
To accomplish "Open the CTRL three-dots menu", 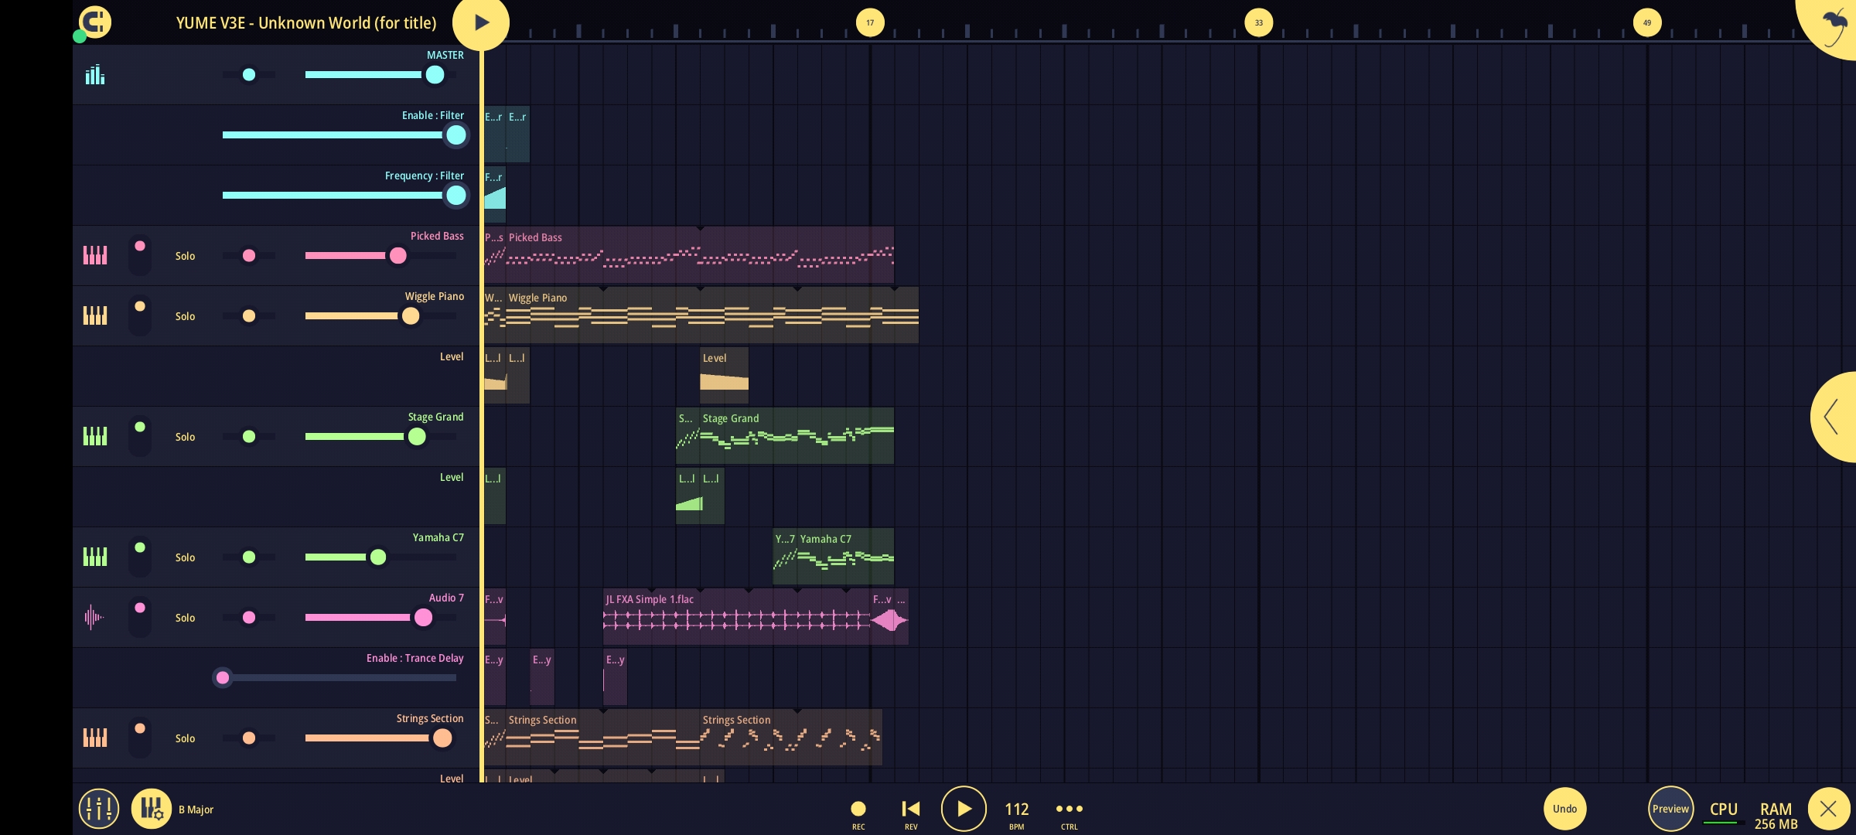I will [1070, 809].
